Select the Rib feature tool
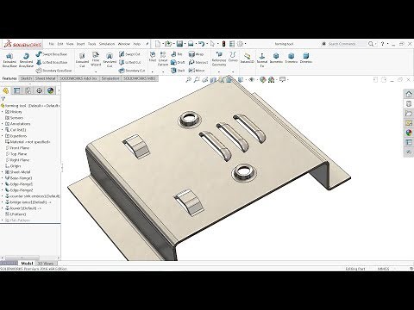 (177, 54)
